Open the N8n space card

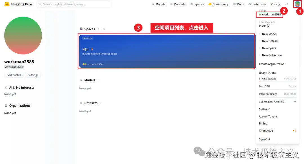[167, 51]
